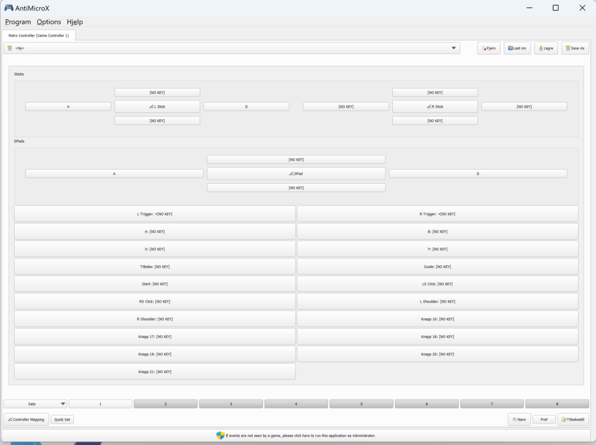Click the administrator shield icon
The height and width of the screenshot is (445, 596).
[221, 436]
